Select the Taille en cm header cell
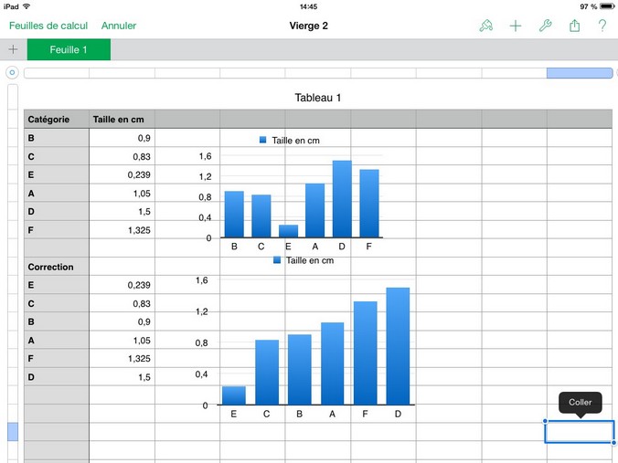 click(x=122, y=119)
